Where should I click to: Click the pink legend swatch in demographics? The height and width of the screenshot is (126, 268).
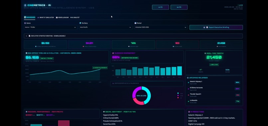[178, 98]
